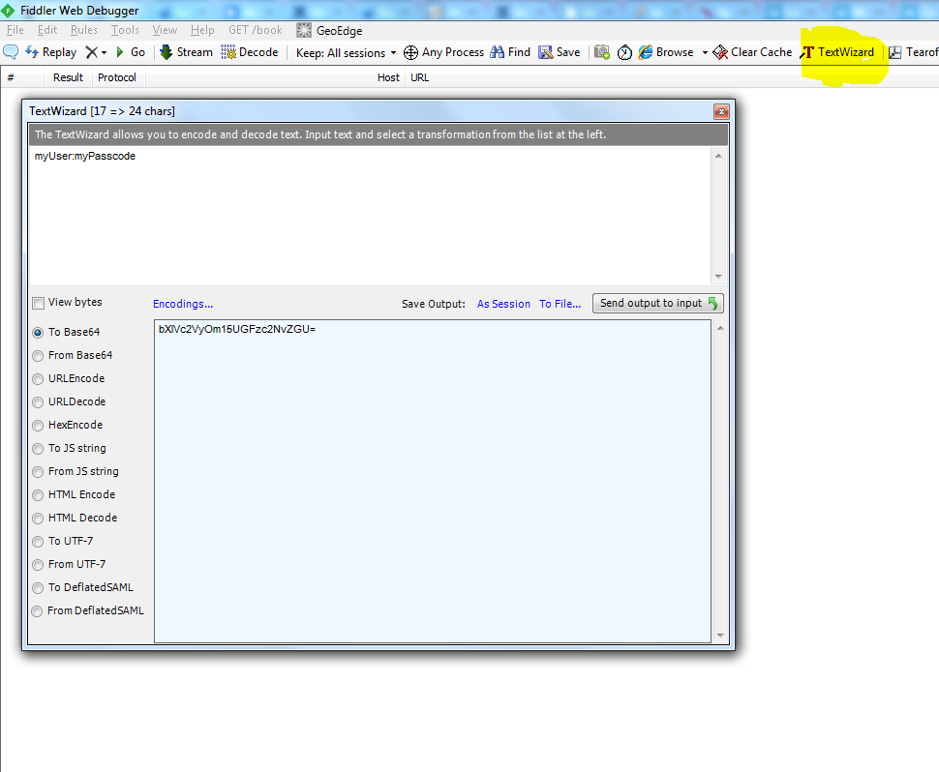Click Send output to input button
Image resolution: width=939 pixels, height=772 pixels.
[657, 303]
